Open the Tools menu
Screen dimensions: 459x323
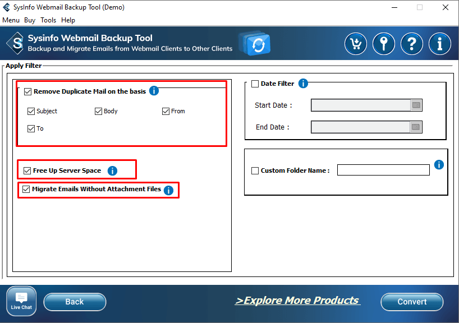click(x=48, y=20)
